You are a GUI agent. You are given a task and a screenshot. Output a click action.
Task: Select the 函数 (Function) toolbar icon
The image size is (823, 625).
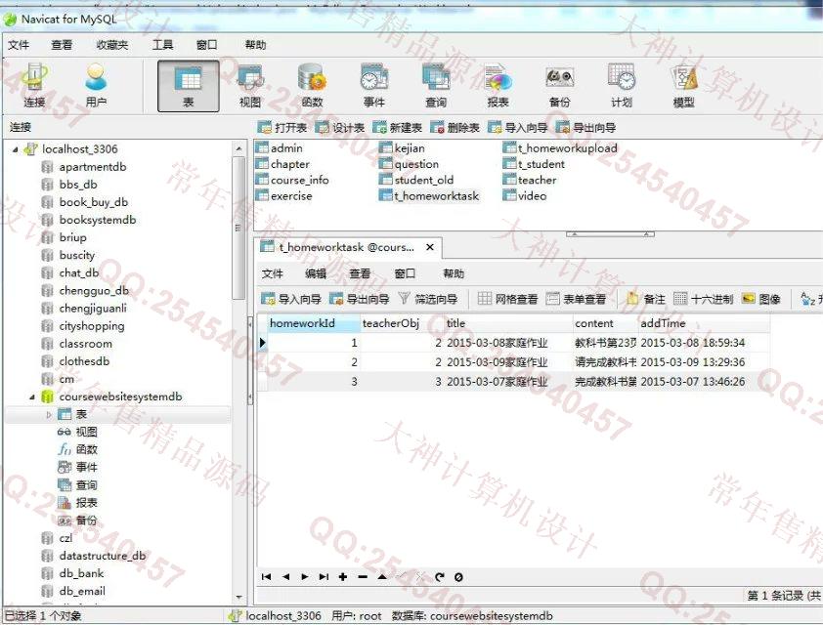[x=313, y=86]
